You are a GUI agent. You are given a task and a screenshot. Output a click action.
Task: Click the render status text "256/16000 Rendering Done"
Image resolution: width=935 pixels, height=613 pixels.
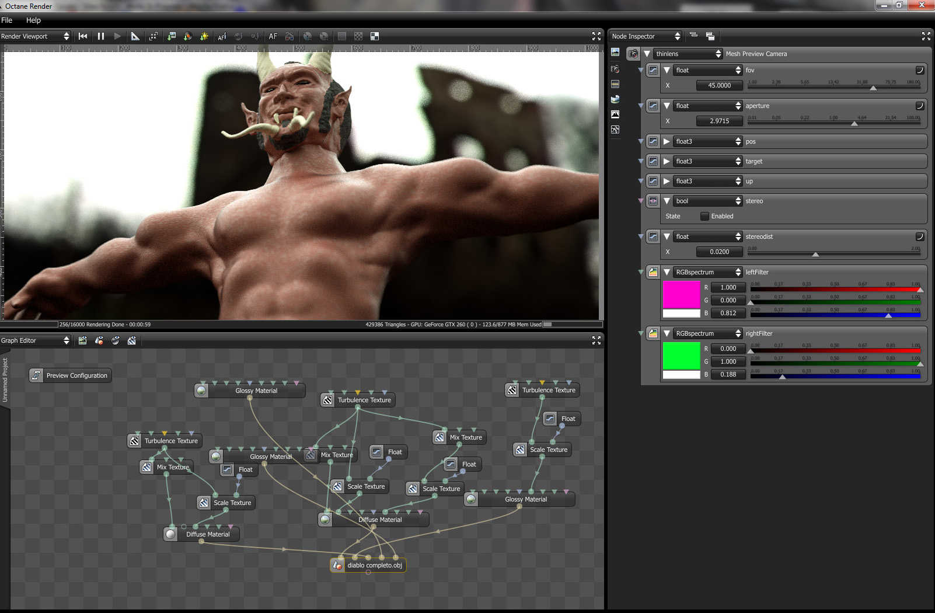point(92,325)
